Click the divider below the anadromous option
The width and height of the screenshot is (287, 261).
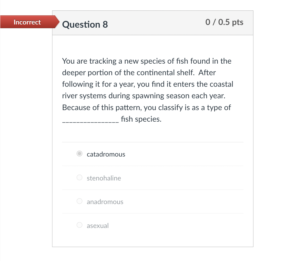[153, 213]
